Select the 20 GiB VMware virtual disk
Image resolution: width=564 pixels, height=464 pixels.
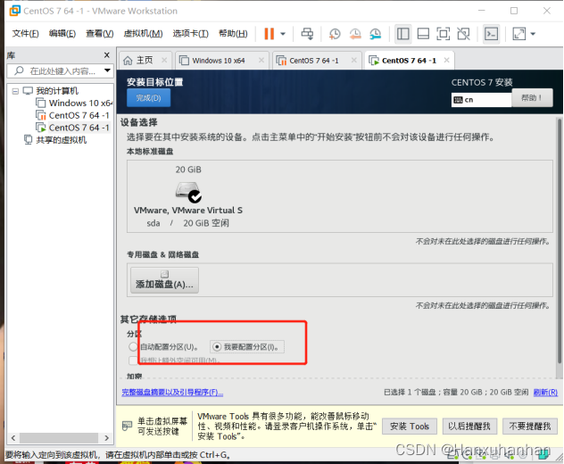pos(188,195)
